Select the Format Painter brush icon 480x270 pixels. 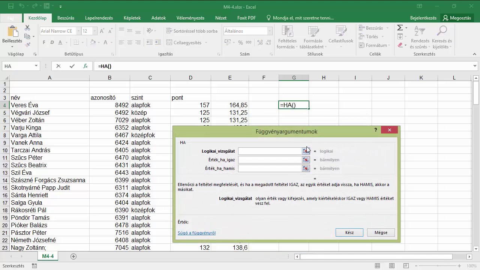pos(27,45)
